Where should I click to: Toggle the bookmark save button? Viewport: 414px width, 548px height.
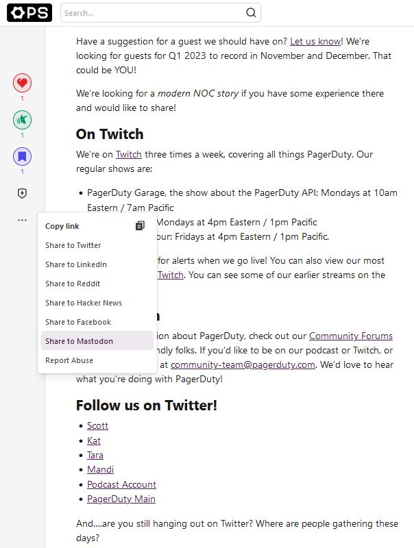click(x=22, y=157)
